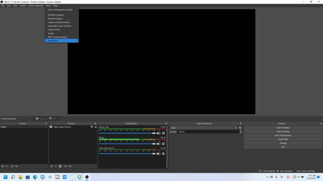Open Desktop Audio settings gear
The image size is (323, 181).
coord(163,133)
